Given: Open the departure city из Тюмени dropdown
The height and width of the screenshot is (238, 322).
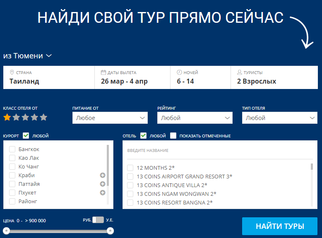Looking at the screenshot, I should pyautogui.click(x=27, y=55).
